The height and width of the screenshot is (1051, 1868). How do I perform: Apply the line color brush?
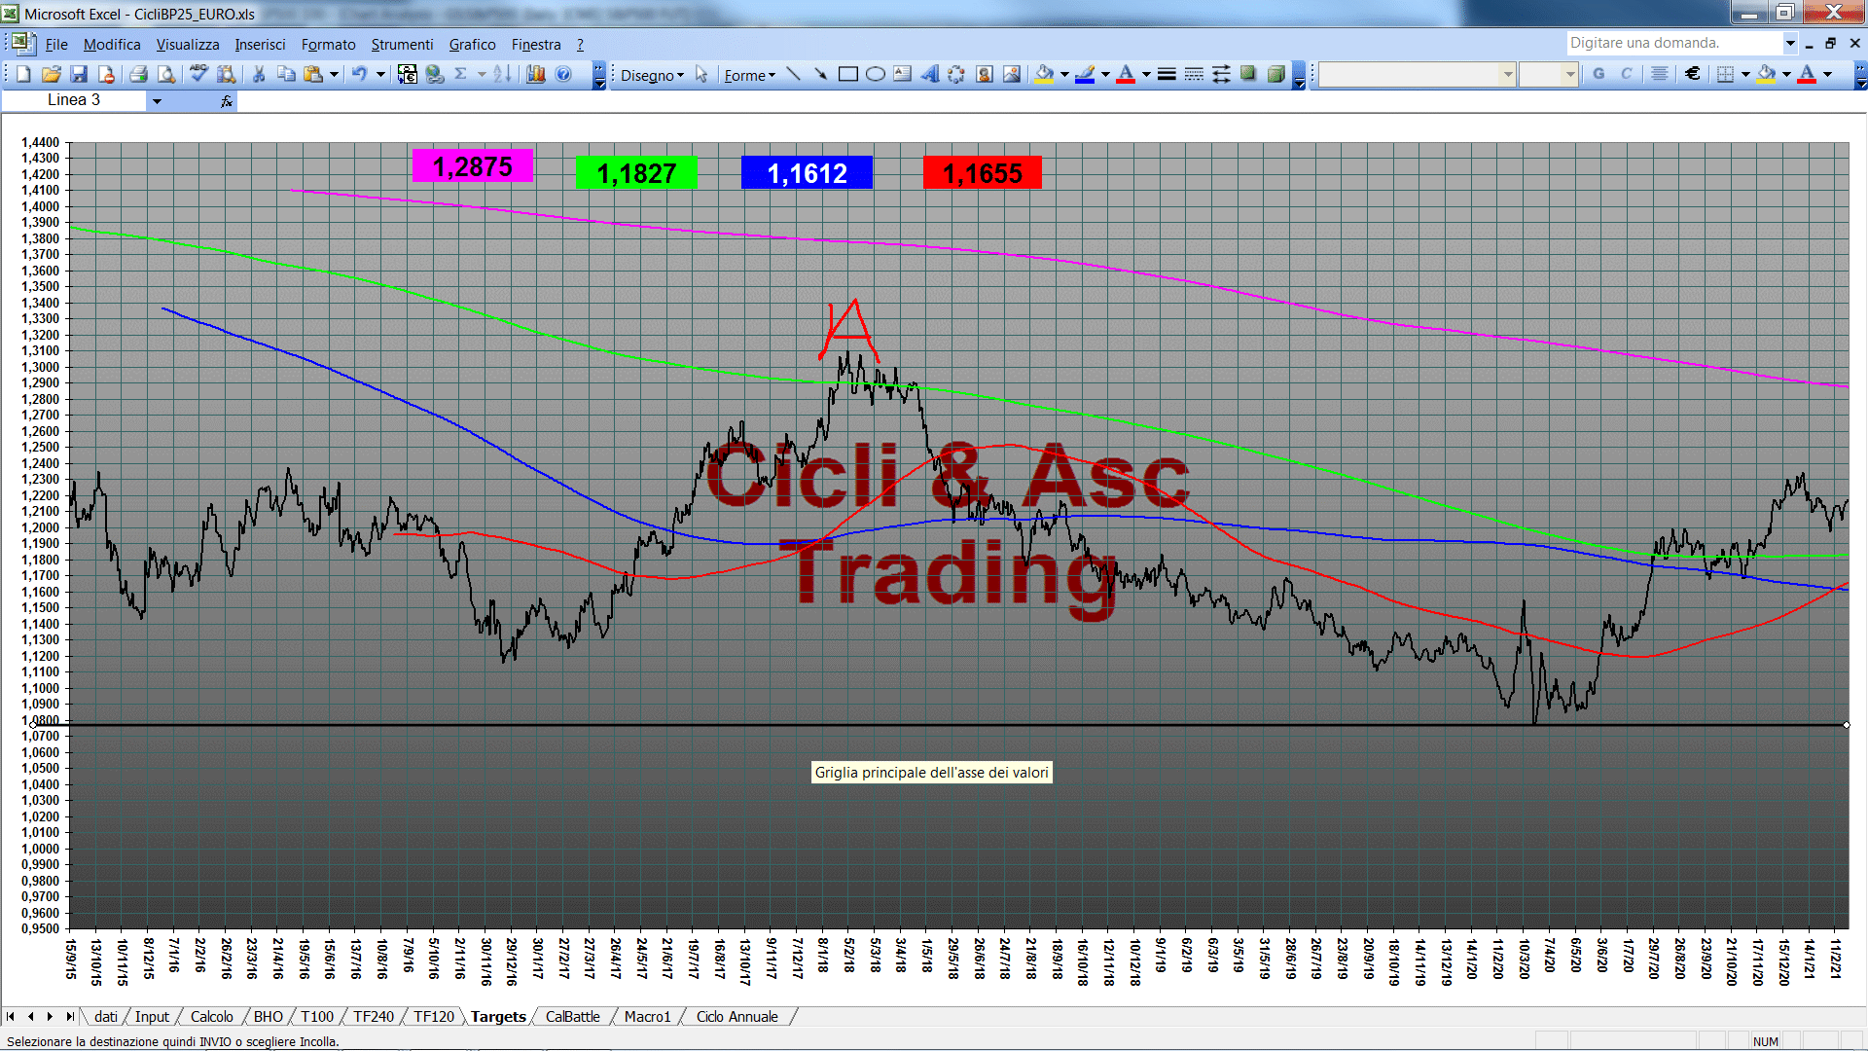[x=1086, y=74]
